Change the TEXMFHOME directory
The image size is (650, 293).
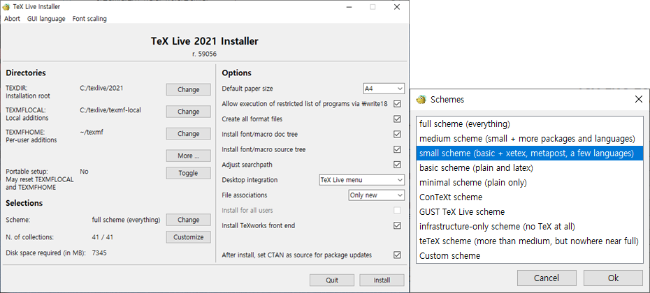(188, 134)
